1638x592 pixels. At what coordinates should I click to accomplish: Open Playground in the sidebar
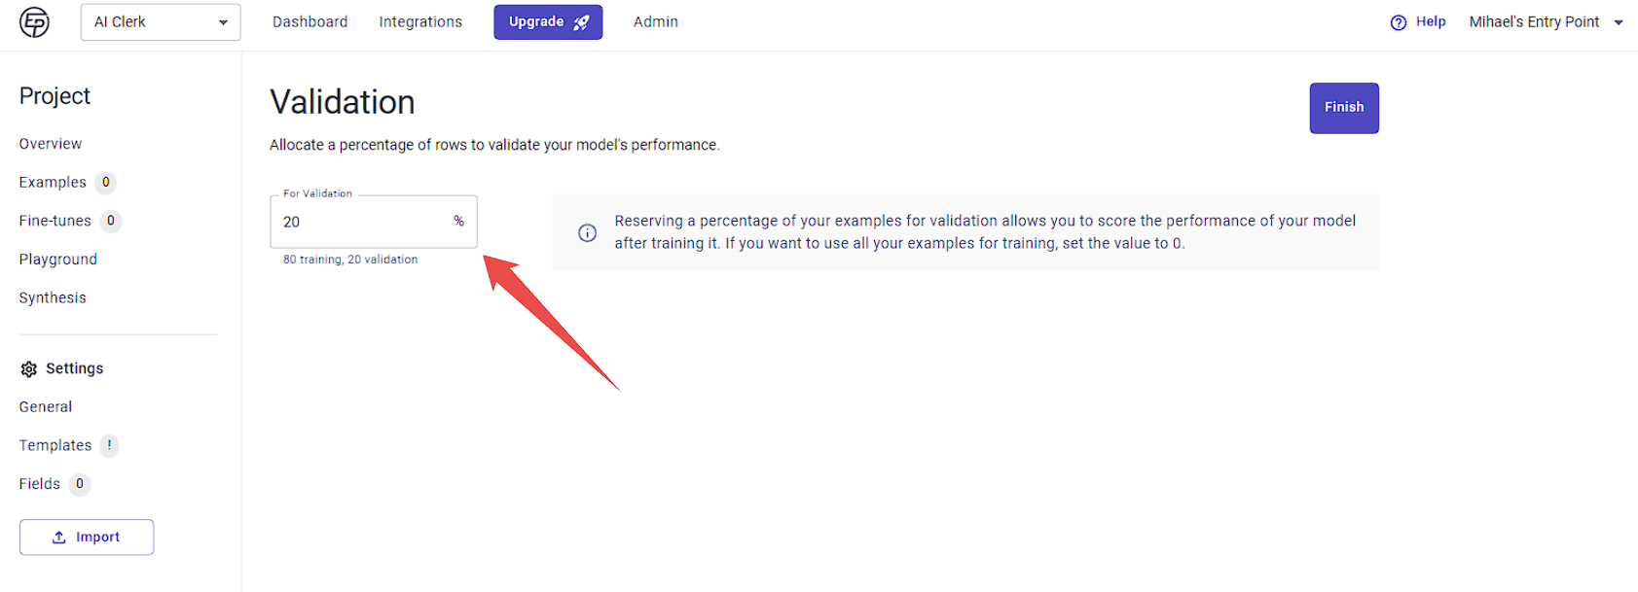58,260
